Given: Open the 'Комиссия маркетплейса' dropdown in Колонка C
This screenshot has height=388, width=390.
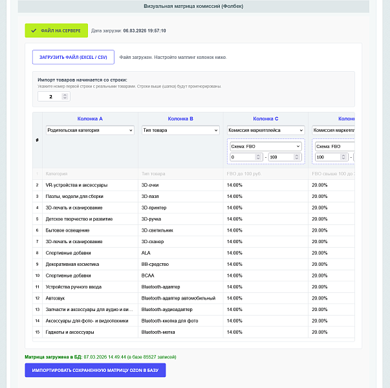Looking at the screenshot, I should click(x=266, y=131).
